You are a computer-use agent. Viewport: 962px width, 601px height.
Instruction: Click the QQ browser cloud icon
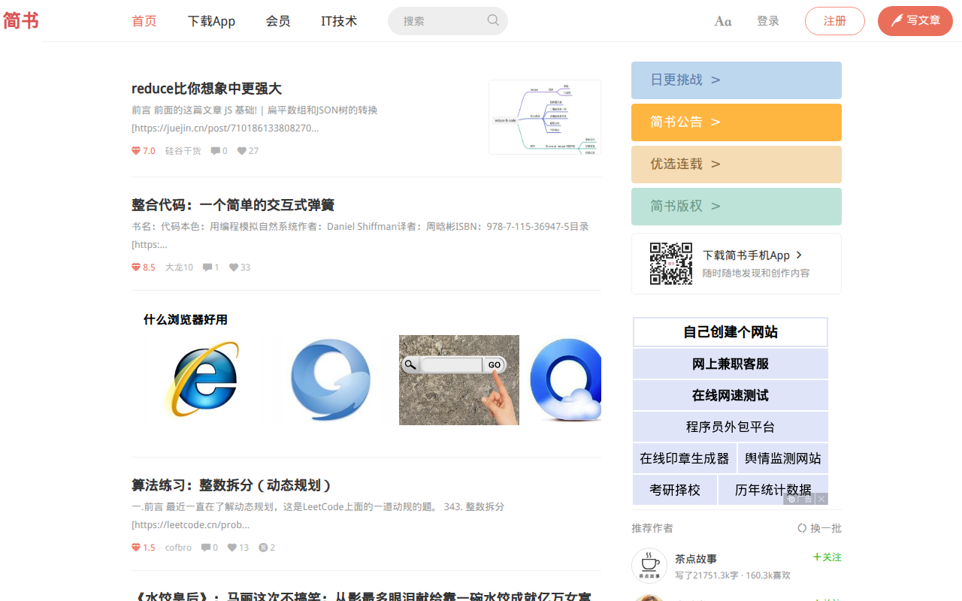[565, 379]
